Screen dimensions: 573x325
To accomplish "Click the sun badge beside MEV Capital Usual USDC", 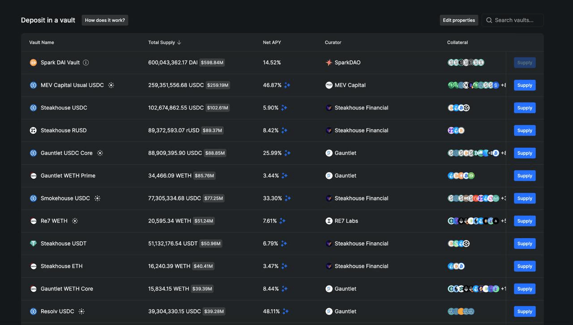I will 111,85.
